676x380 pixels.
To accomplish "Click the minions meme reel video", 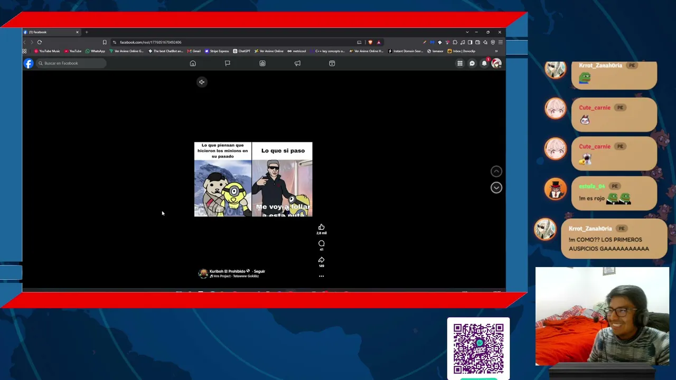I will pyautogui.click(x=253, y=179).
